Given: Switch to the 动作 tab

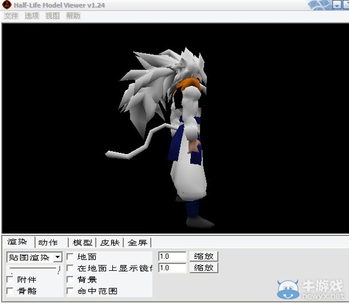Looking at the screenshot, I should click(x=48, y=242).
